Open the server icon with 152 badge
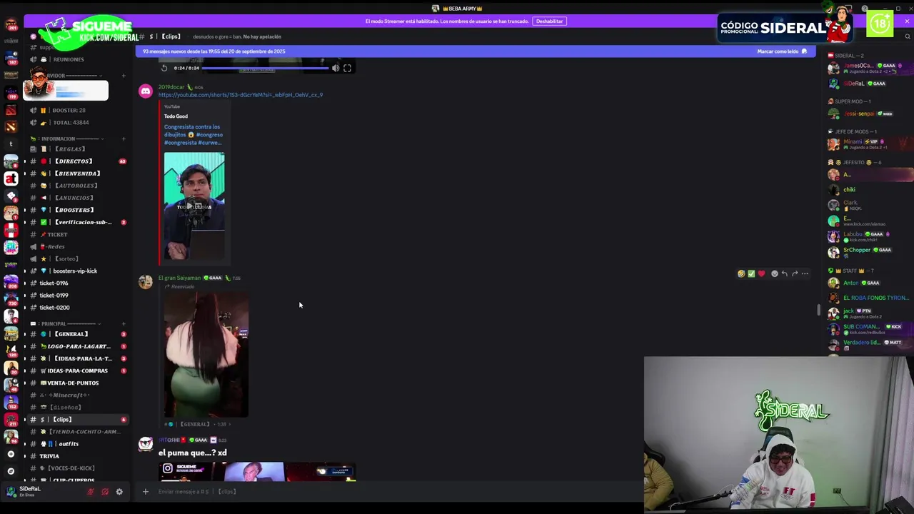914x514 pixels. click(x=11, y=401)
